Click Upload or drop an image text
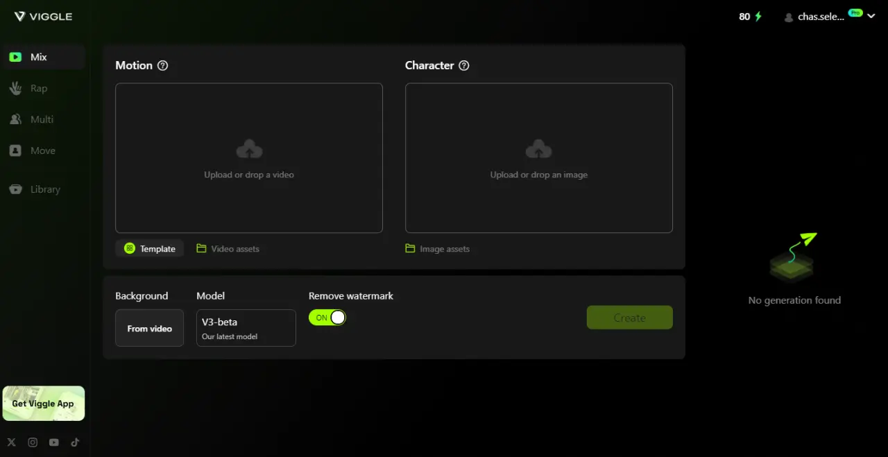Viewport: 888px width, 457px height. coord(539,175)
